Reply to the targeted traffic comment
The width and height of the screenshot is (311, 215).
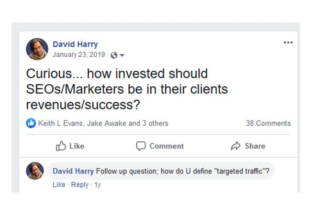(80, 185)
